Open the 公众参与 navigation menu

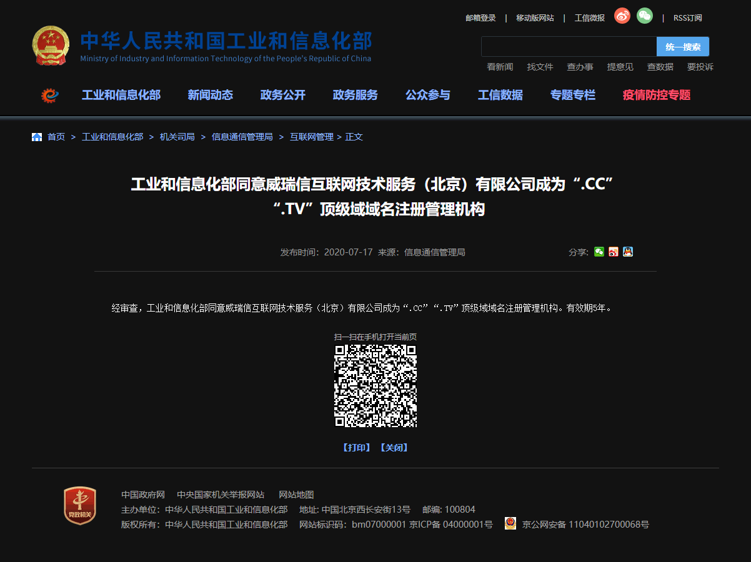(x=428, y=95)
